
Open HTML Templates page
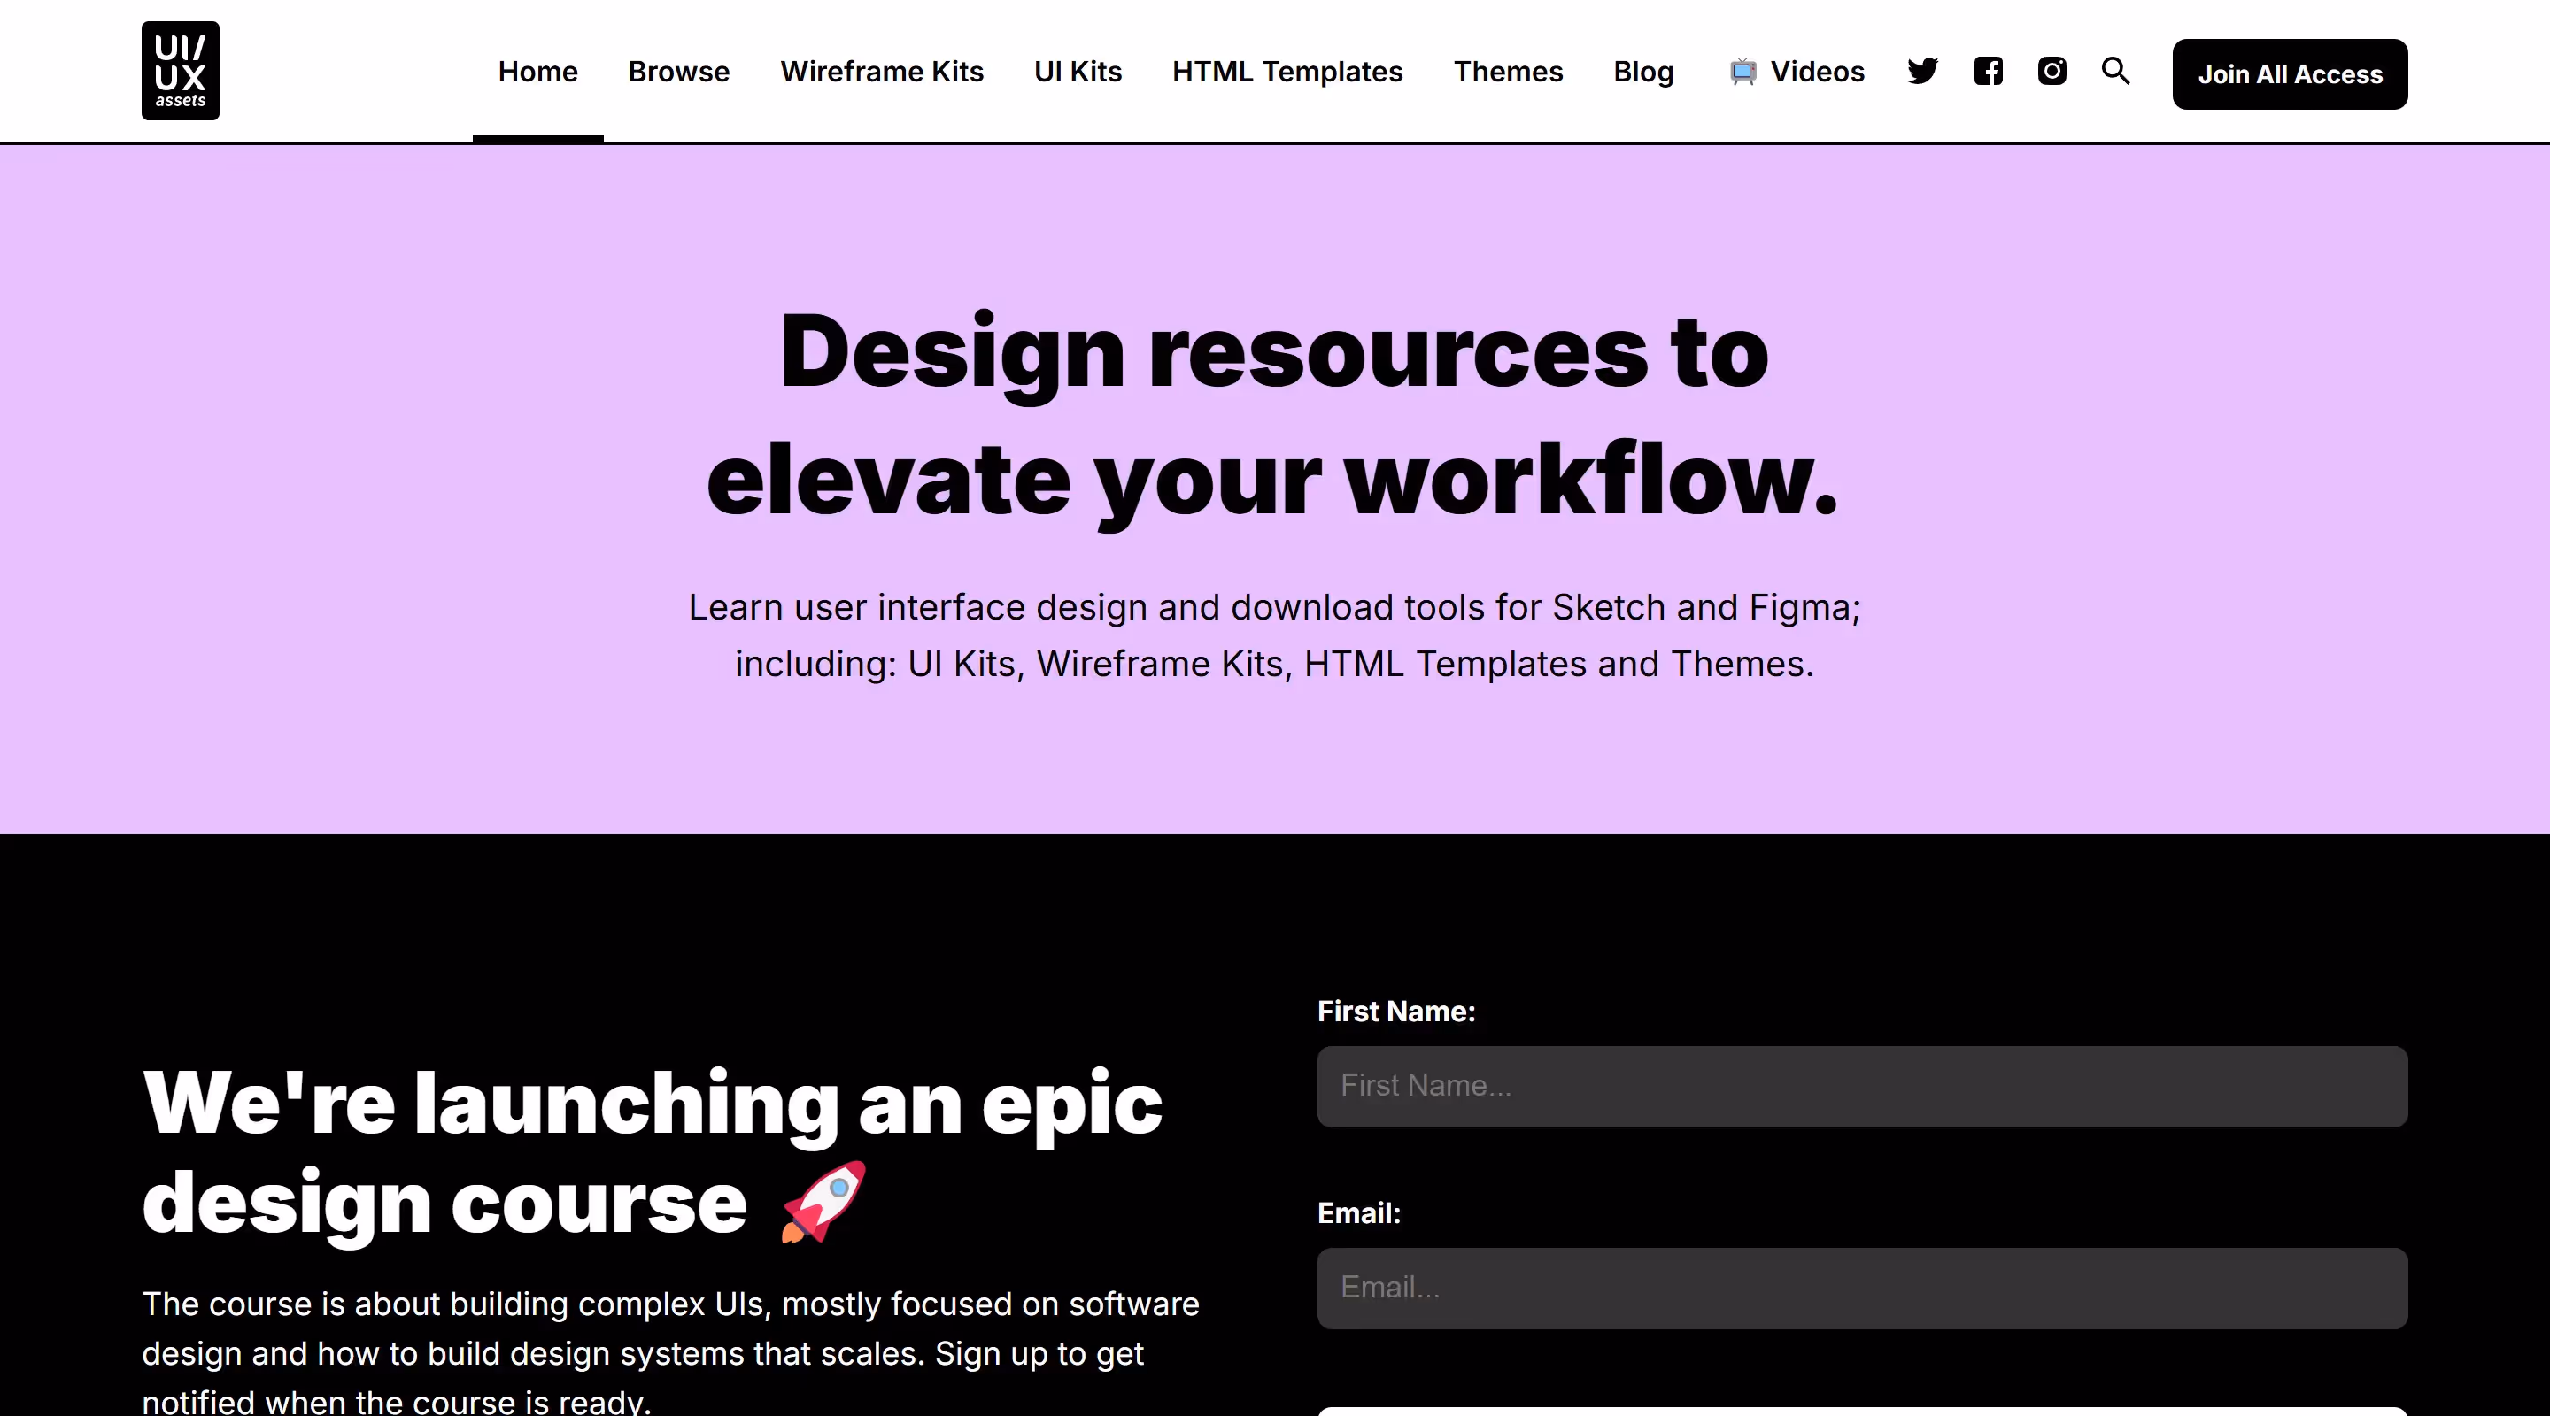click(1287, 73)
